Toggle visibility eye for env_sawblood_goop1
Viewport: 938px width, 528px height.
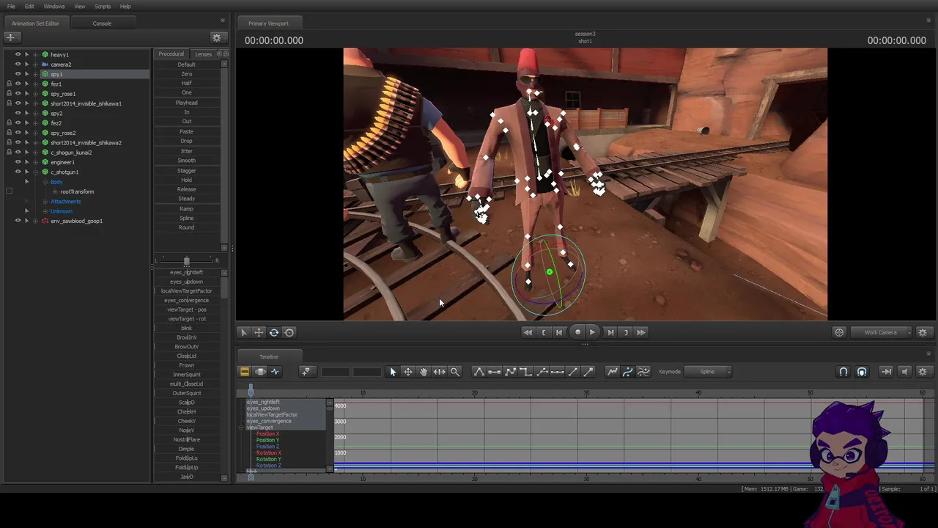pyautogui.click(x=18, y=221)
